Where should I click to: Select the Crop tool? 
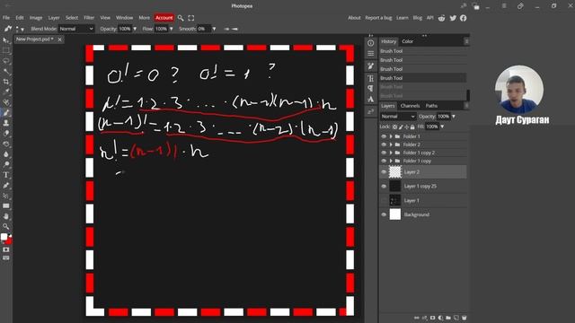(6, 82)
